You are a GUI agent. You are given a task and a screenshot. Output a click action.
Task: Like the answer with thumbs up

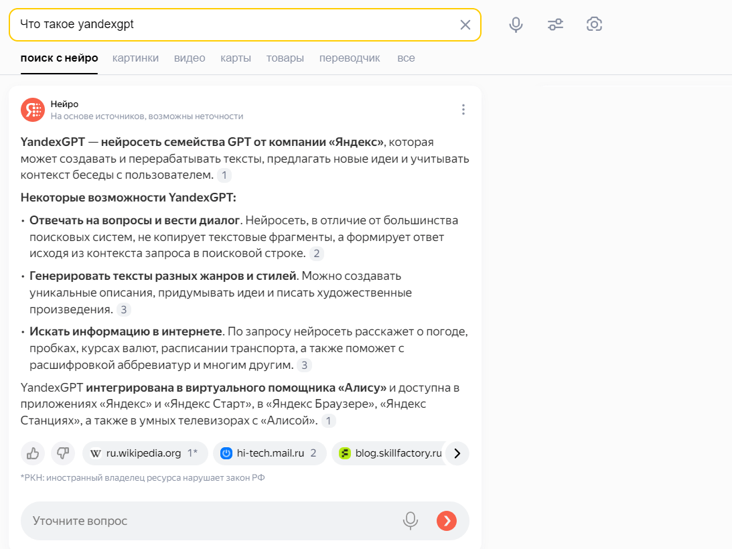click(33, 453)
